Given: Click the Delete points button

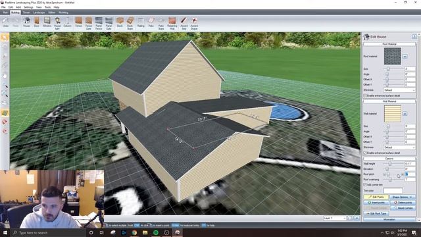Looking at the screenshot, I should 403,202.
